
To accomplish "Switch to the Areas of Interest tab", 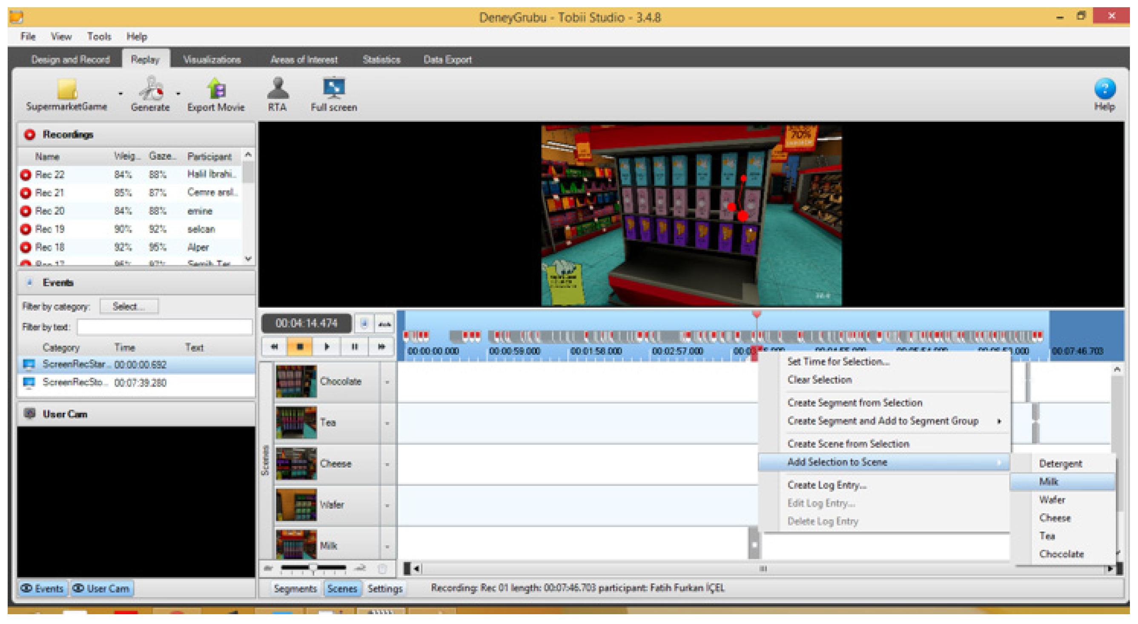I will 304,60.
